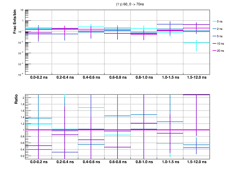This screenshot has height=169, width=235.
Task: Select the "10 ns" legend label
Action: [x=221, y=43]
